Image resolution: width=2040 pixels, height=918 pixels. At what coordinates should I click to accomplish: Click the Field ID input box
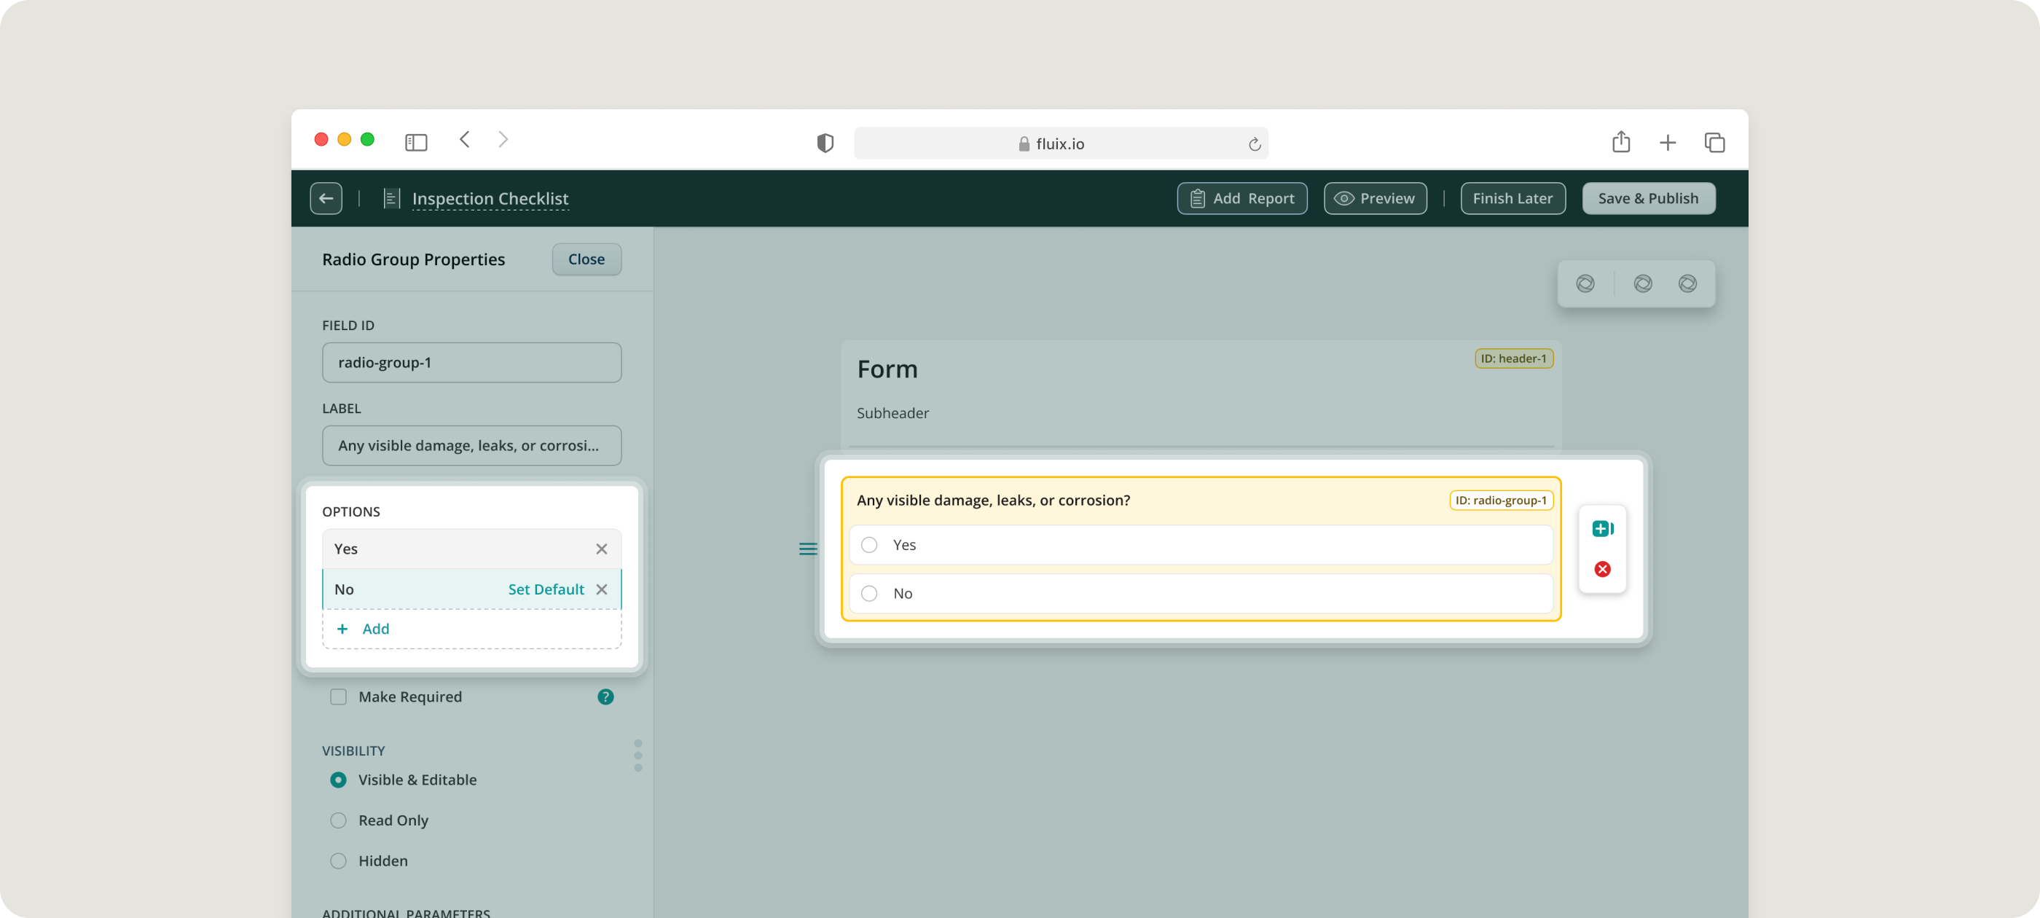(x=471, y=363)
